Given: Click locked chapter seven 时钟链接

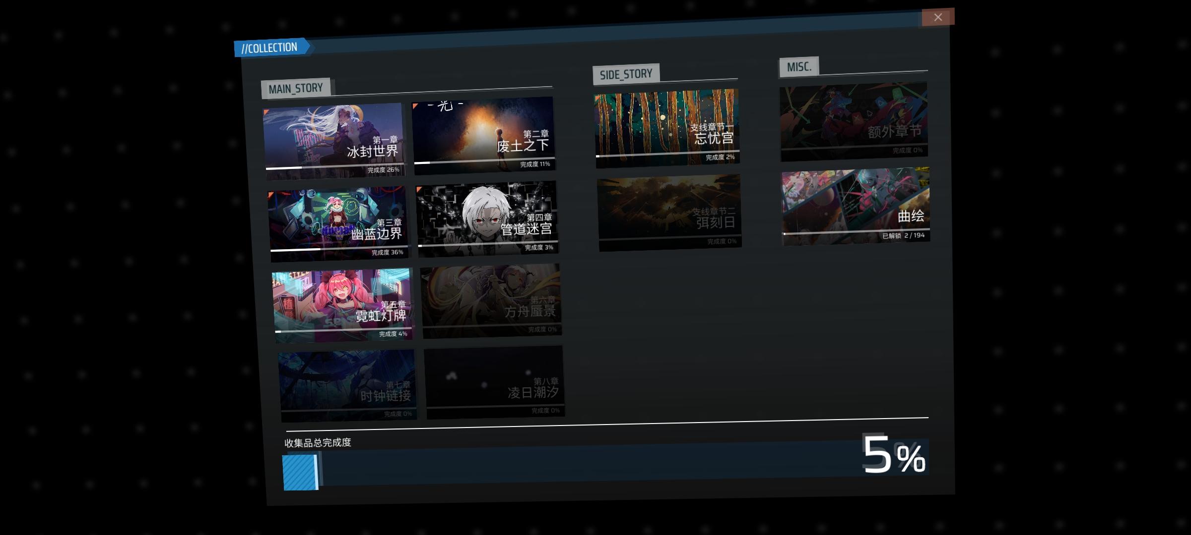Looking at the screenshot, I should 346,385.
